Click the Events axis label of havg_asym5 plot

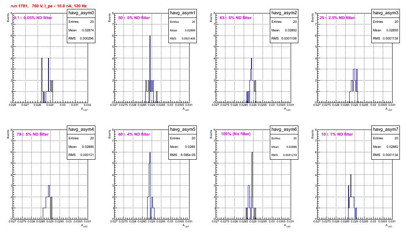pos(110,134)
